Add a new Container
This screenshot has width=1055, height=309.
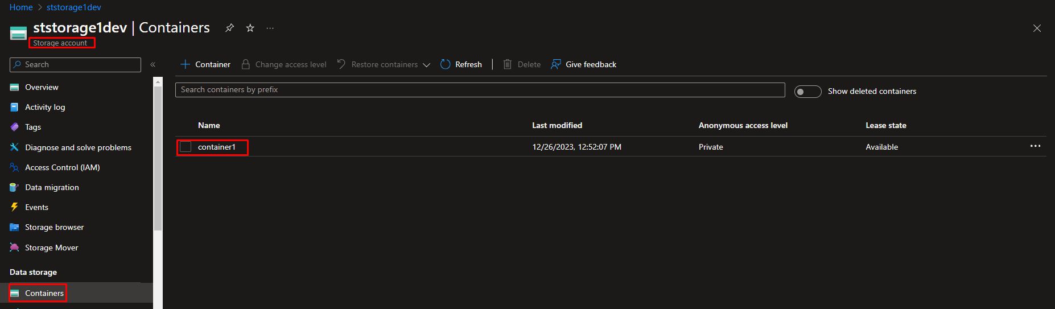pos(205,64)
